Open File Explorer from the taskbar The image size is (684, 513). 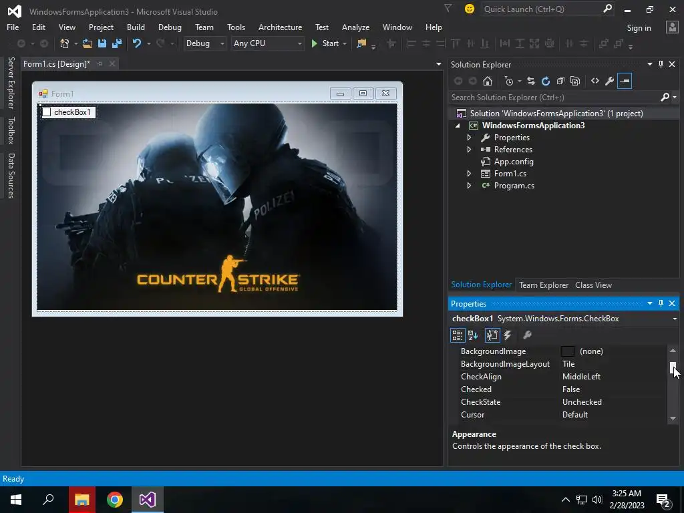coord(81,500)
